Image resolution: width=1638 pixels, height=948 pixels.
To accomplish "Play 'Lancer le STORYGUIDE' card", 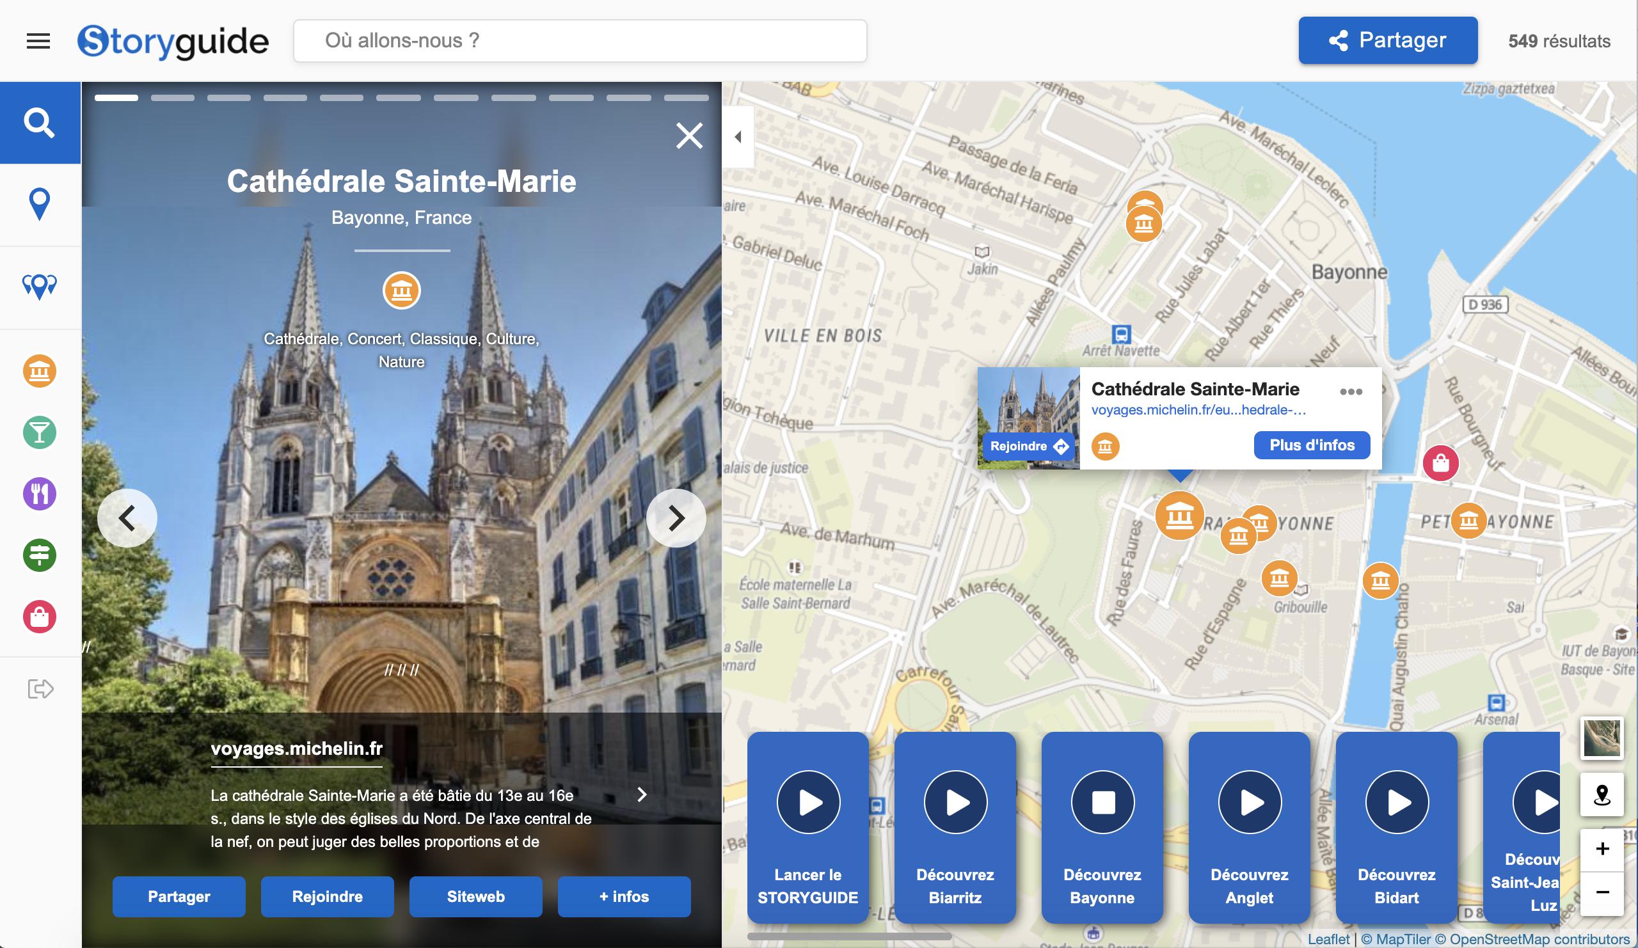I will 808,802.
